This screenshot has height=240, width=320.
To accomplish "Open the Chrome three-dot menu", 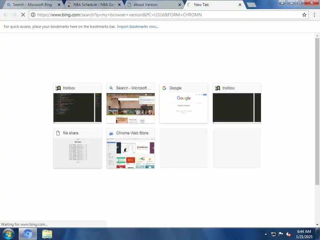I will (314, 15).
